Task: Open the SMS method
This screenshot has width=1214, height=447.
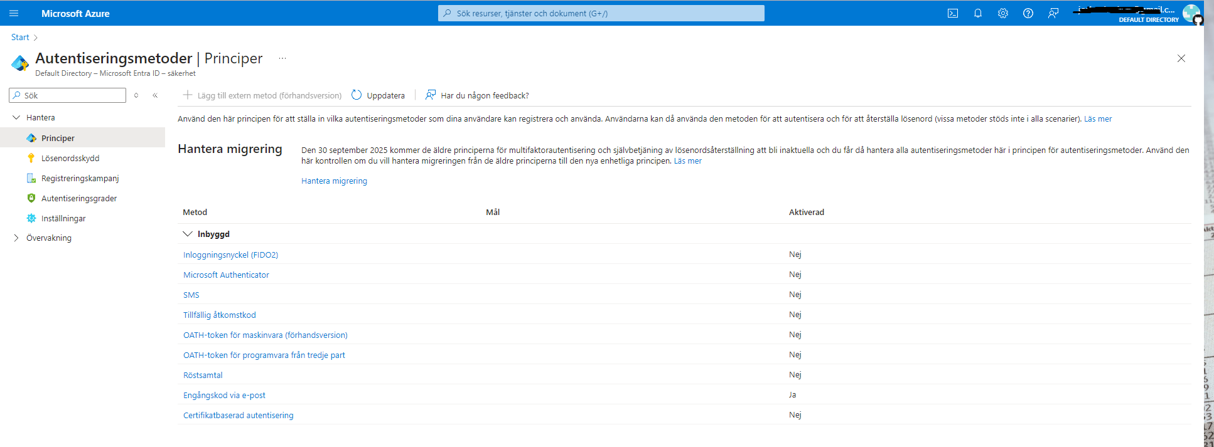Action: click(191, 295)
